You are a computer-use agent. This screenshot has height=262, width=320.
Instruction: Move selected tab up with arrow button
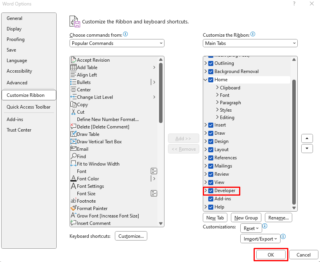(307, 139)
